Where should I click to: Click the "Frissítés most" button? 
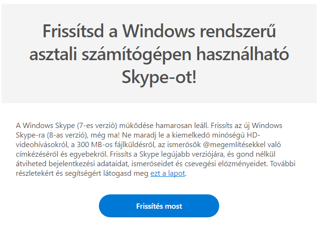(159, 206)
